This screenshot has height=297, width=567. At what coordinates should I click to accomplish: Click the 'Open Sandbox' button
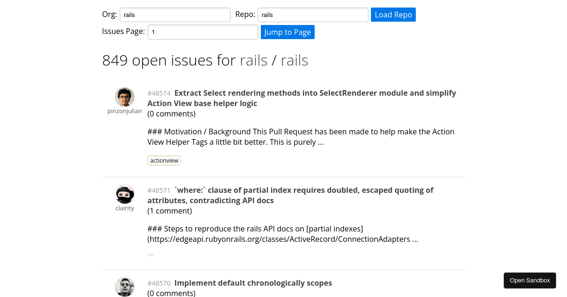[530, 280]
